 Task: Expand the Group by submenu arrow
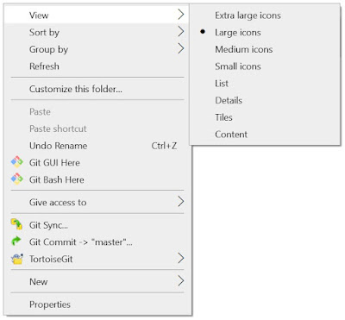[x=180, y=48]
